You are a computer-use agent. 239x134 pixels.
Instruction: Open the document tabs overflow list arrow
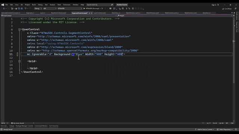[x=232, y=13]
